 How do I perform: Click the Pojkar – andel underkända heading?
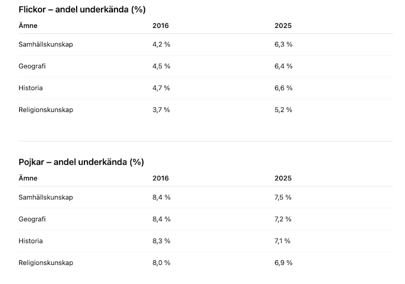[81, 162]
